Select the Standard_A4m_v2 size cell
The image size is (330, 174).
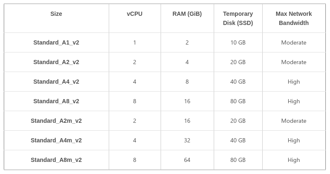pyautogui.click(x=56, y=140)
